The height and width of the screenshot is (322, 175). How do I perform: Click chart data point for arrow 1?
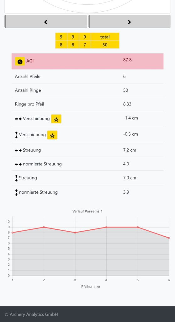click(13, 233)
